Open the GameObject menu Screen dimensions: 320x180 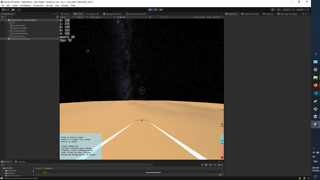pos(25,5)
